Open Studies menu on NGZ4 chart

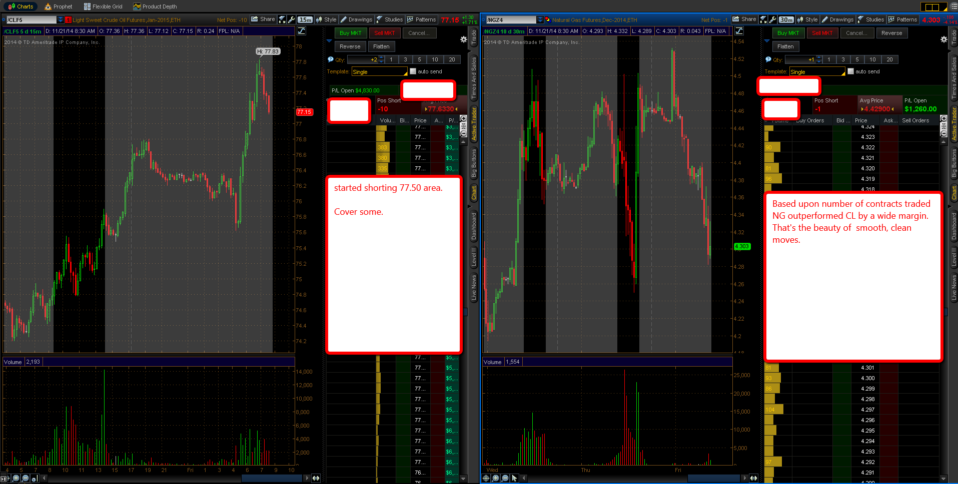click(x=870, y=19)
